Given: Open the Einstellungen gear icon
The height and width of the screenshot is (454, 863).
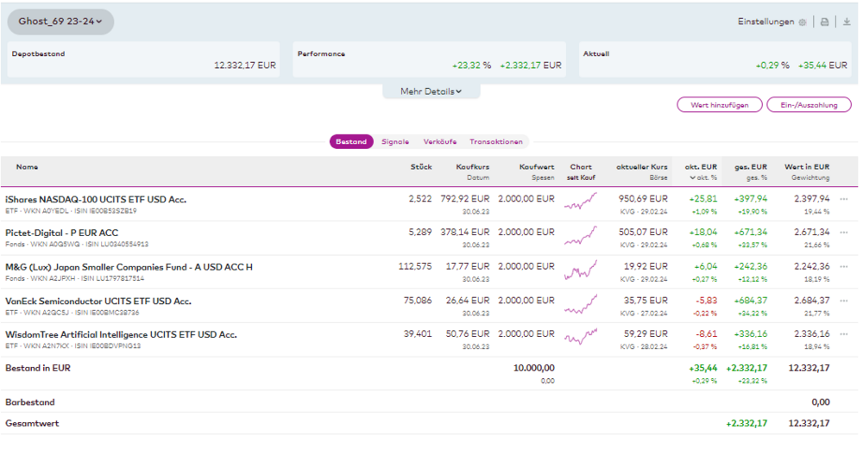Looking at the screenshot, I should coord(803,22).
